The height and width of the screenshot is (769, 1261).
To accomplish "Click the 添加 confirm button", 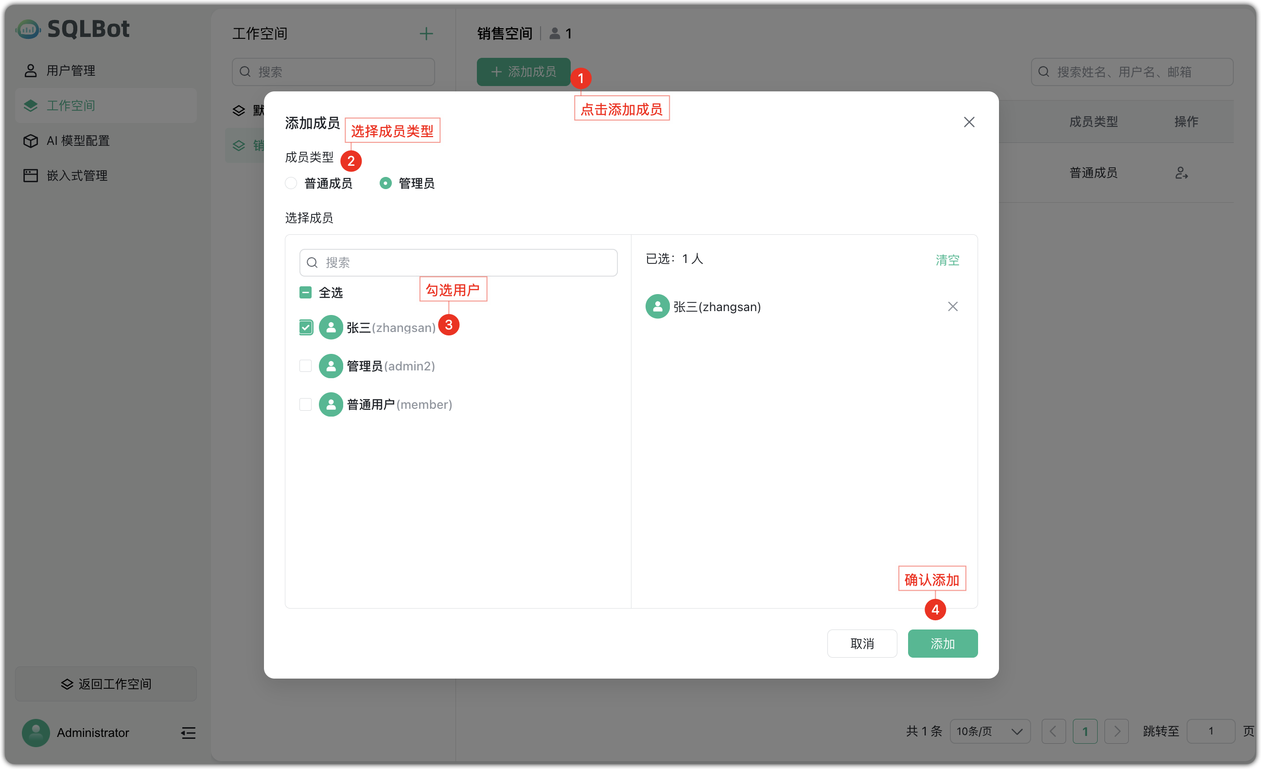I will [943, 643].
